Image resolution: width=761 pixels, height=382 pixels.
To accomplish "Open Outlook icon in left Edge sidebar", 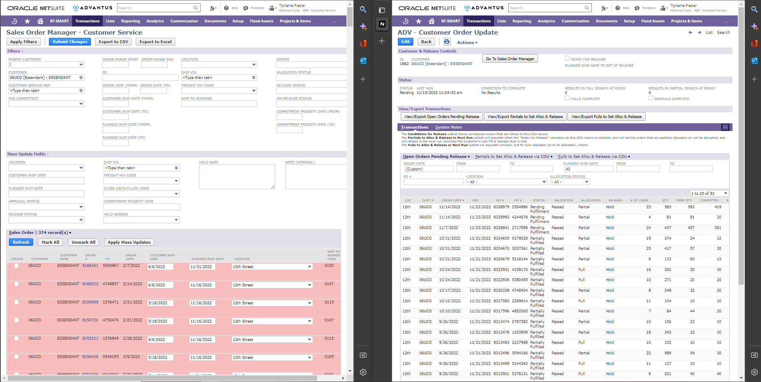I will [363, 61].
